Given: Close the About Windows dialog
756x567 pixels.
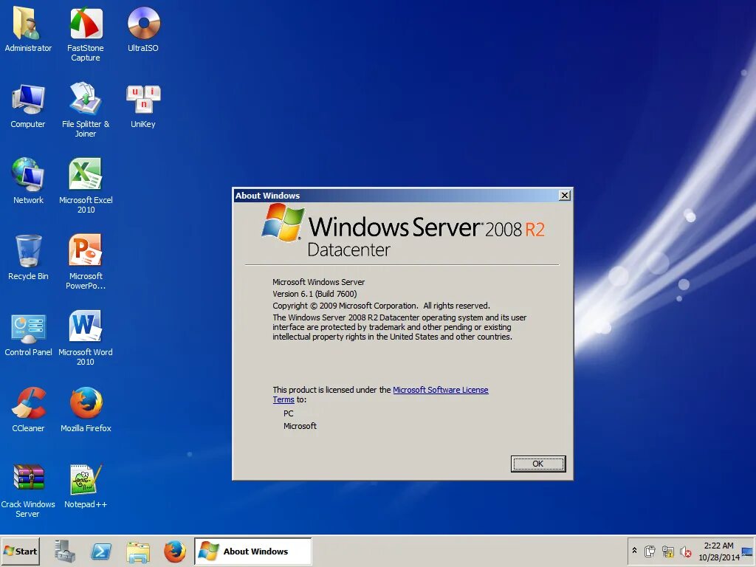Looking at the screenshot, I should coord(565,195).
